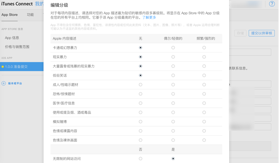
Task: Choose 偶尔/轻微的 for 恐怖/惊悚题材
Action: click(x=173, y=94)
